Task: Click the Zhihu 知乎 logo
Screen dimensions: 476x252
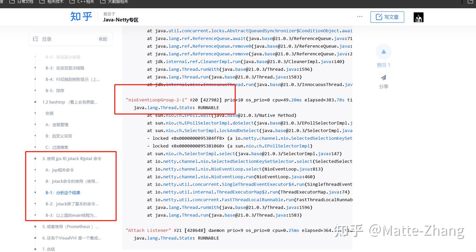Action: point(81,16)
